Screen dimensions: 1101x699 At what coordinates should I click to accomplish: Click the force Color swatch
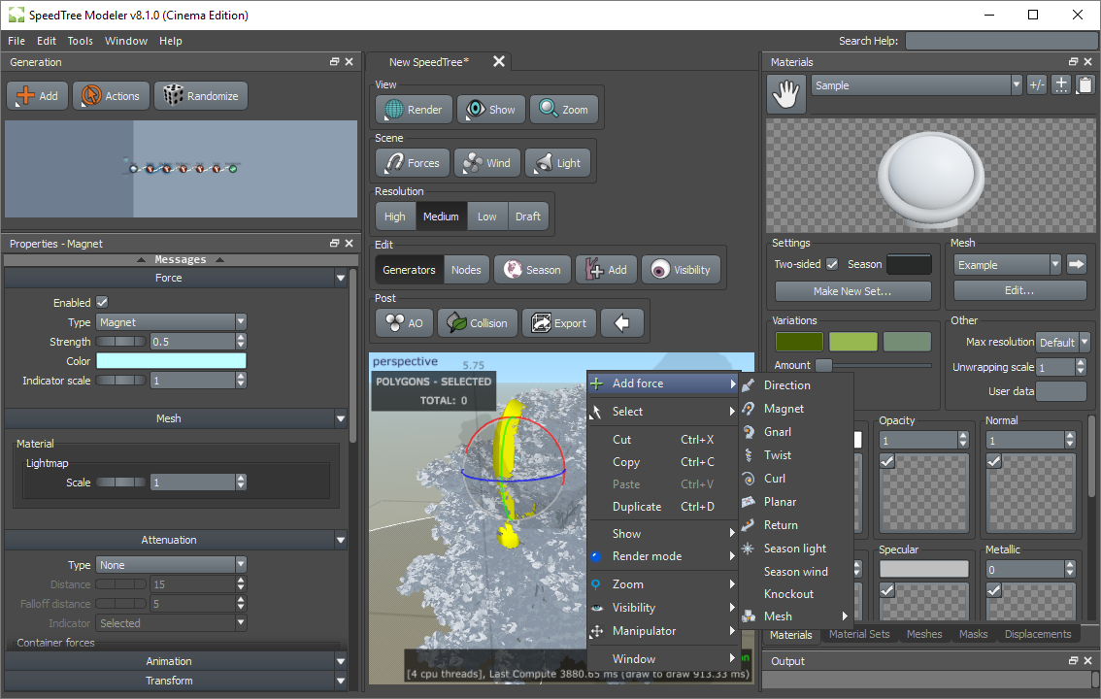coord(171,361)
